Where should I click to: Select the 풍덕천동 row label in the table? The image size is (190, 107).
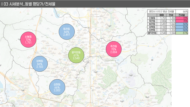coord(152,33)
